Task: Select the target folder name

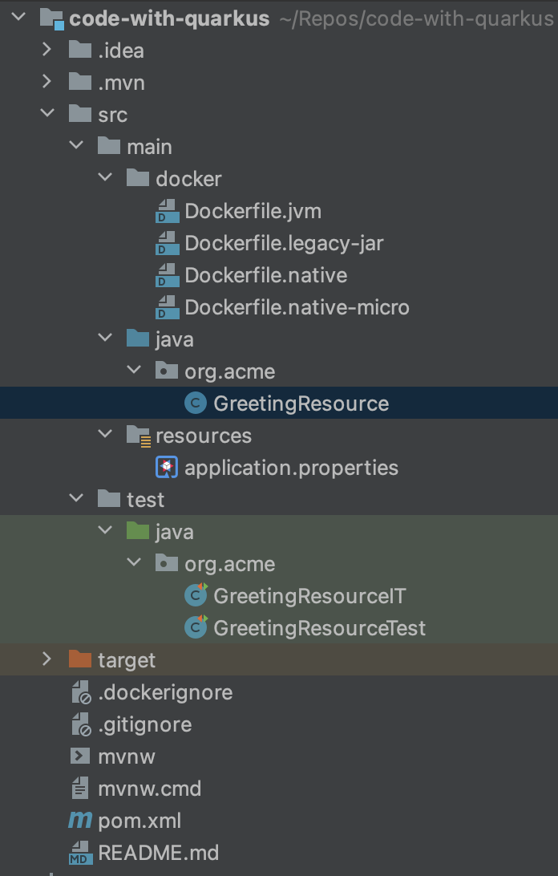Action: [x=127, y=660]
